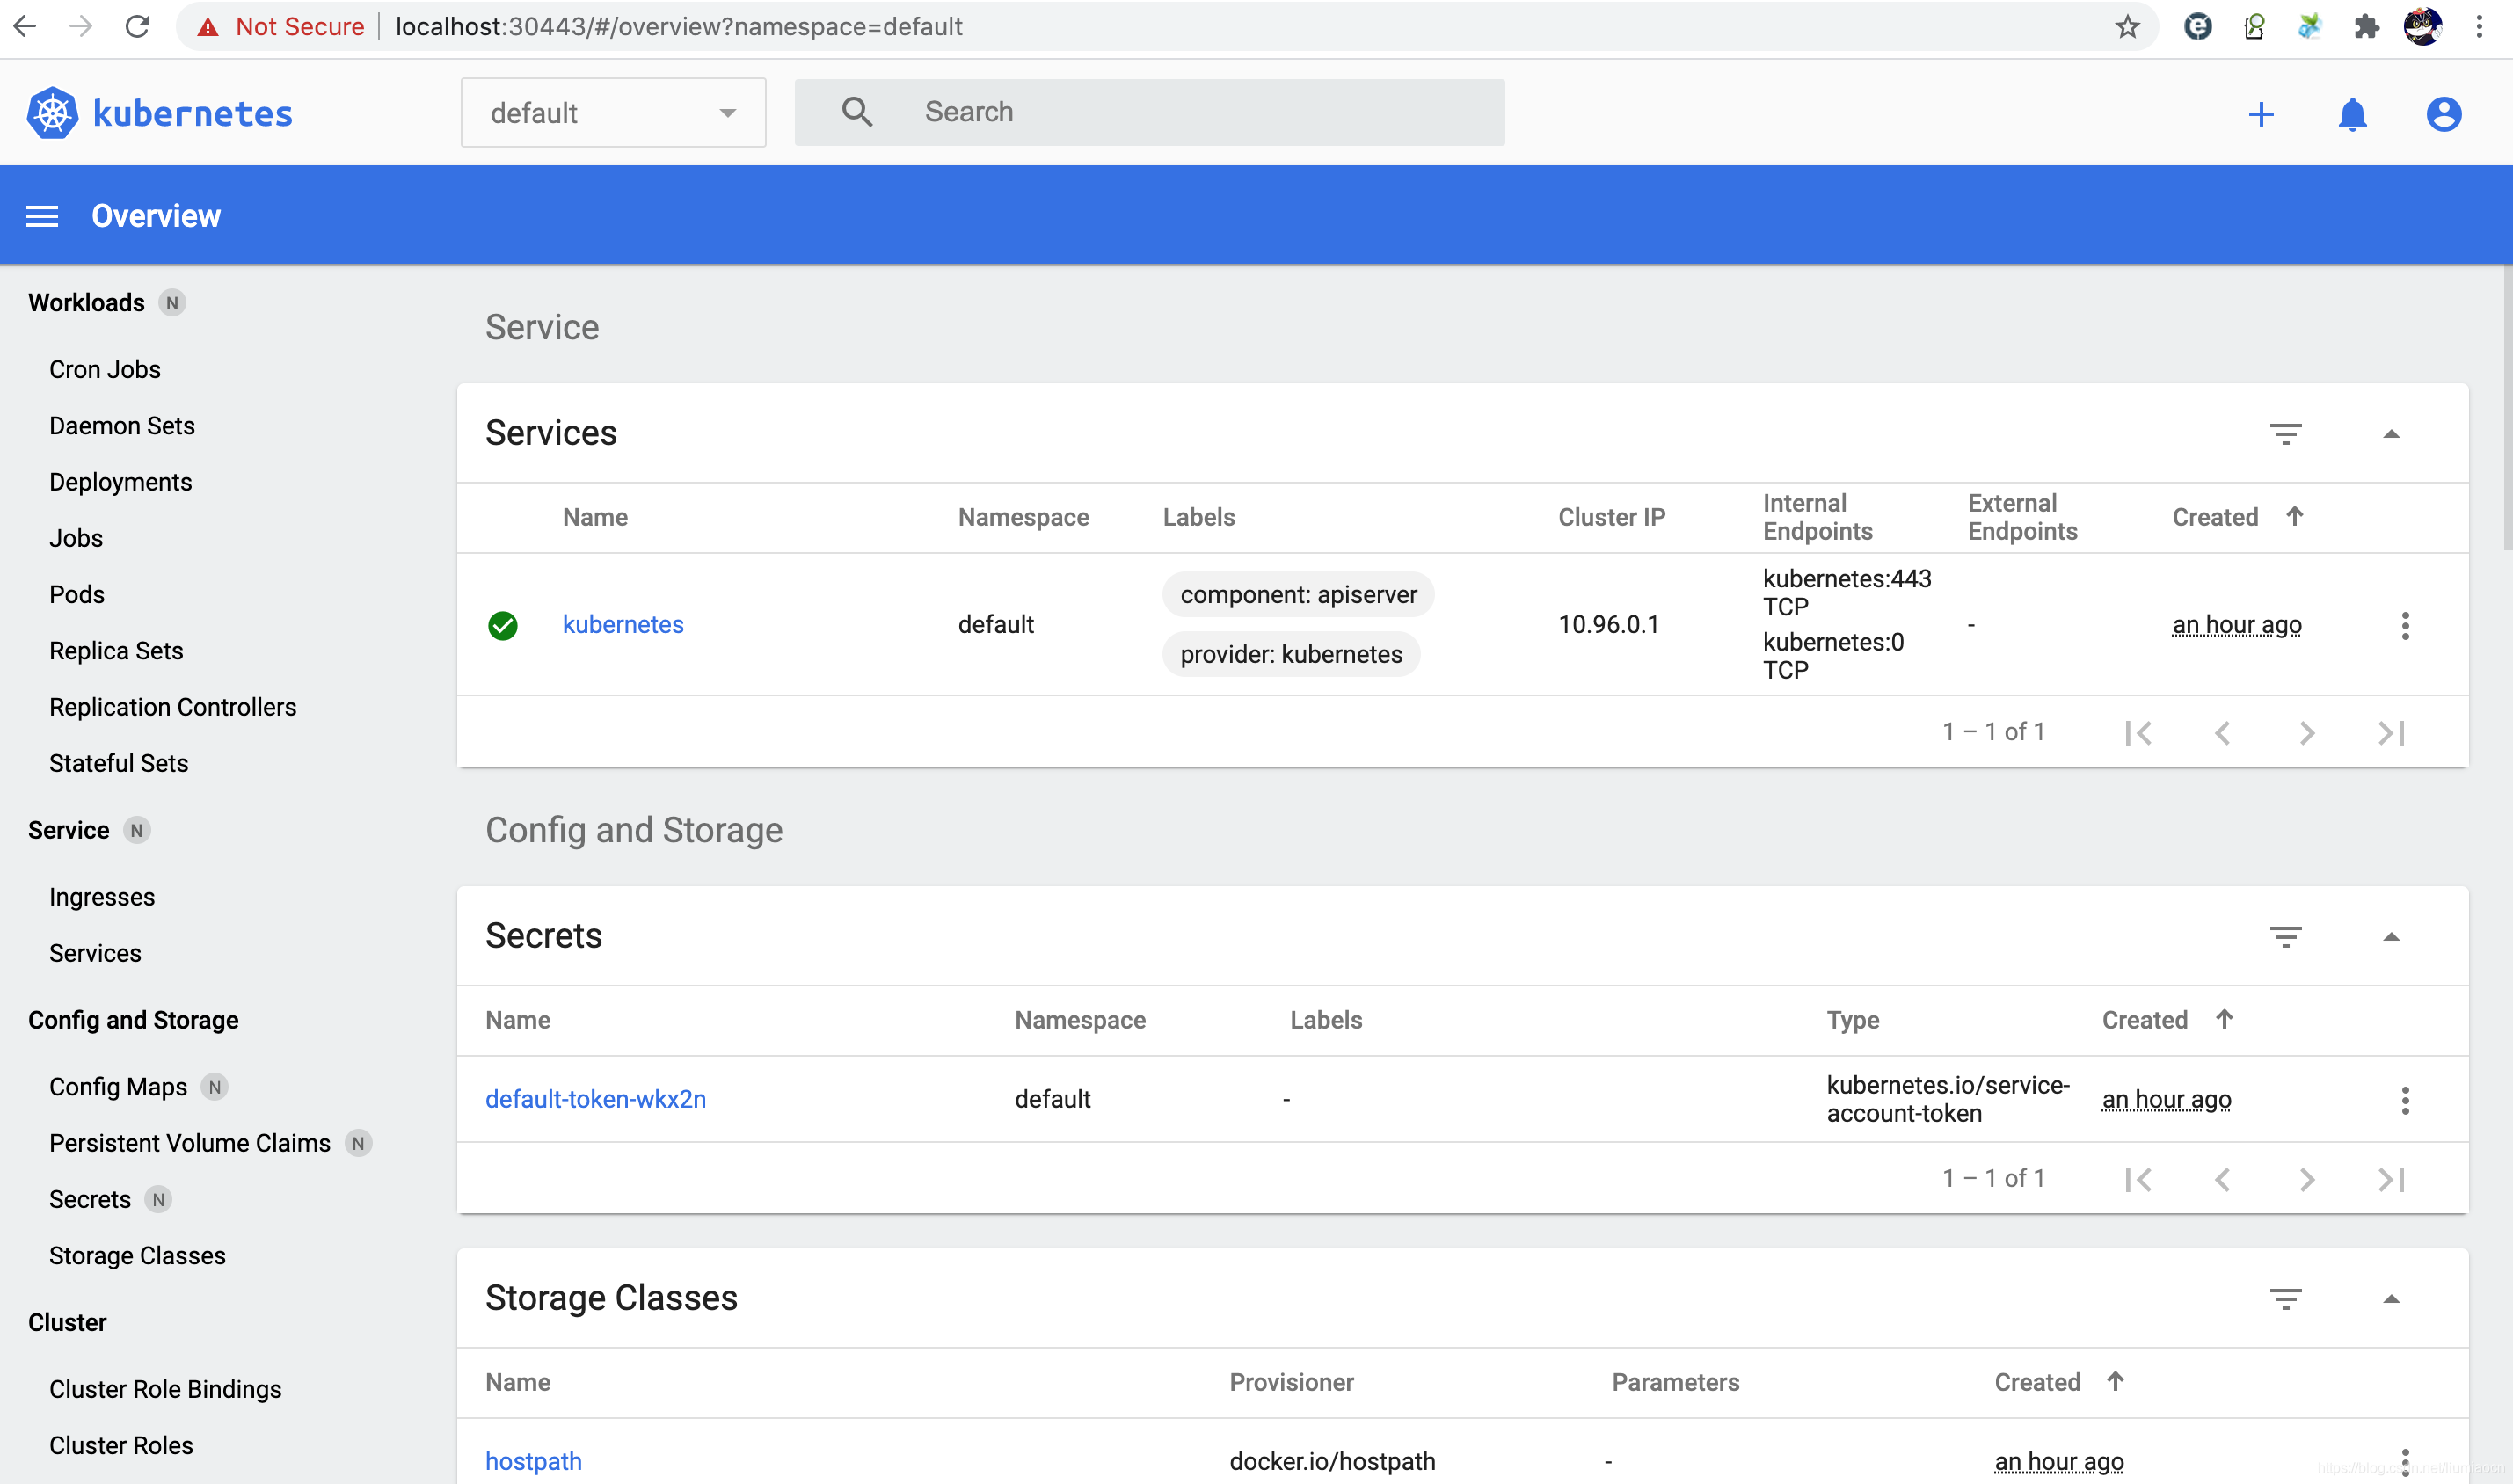Sort Secrets by Created arrow
This screenshot has width=2513, height=1484.
coord(2223,1019)
